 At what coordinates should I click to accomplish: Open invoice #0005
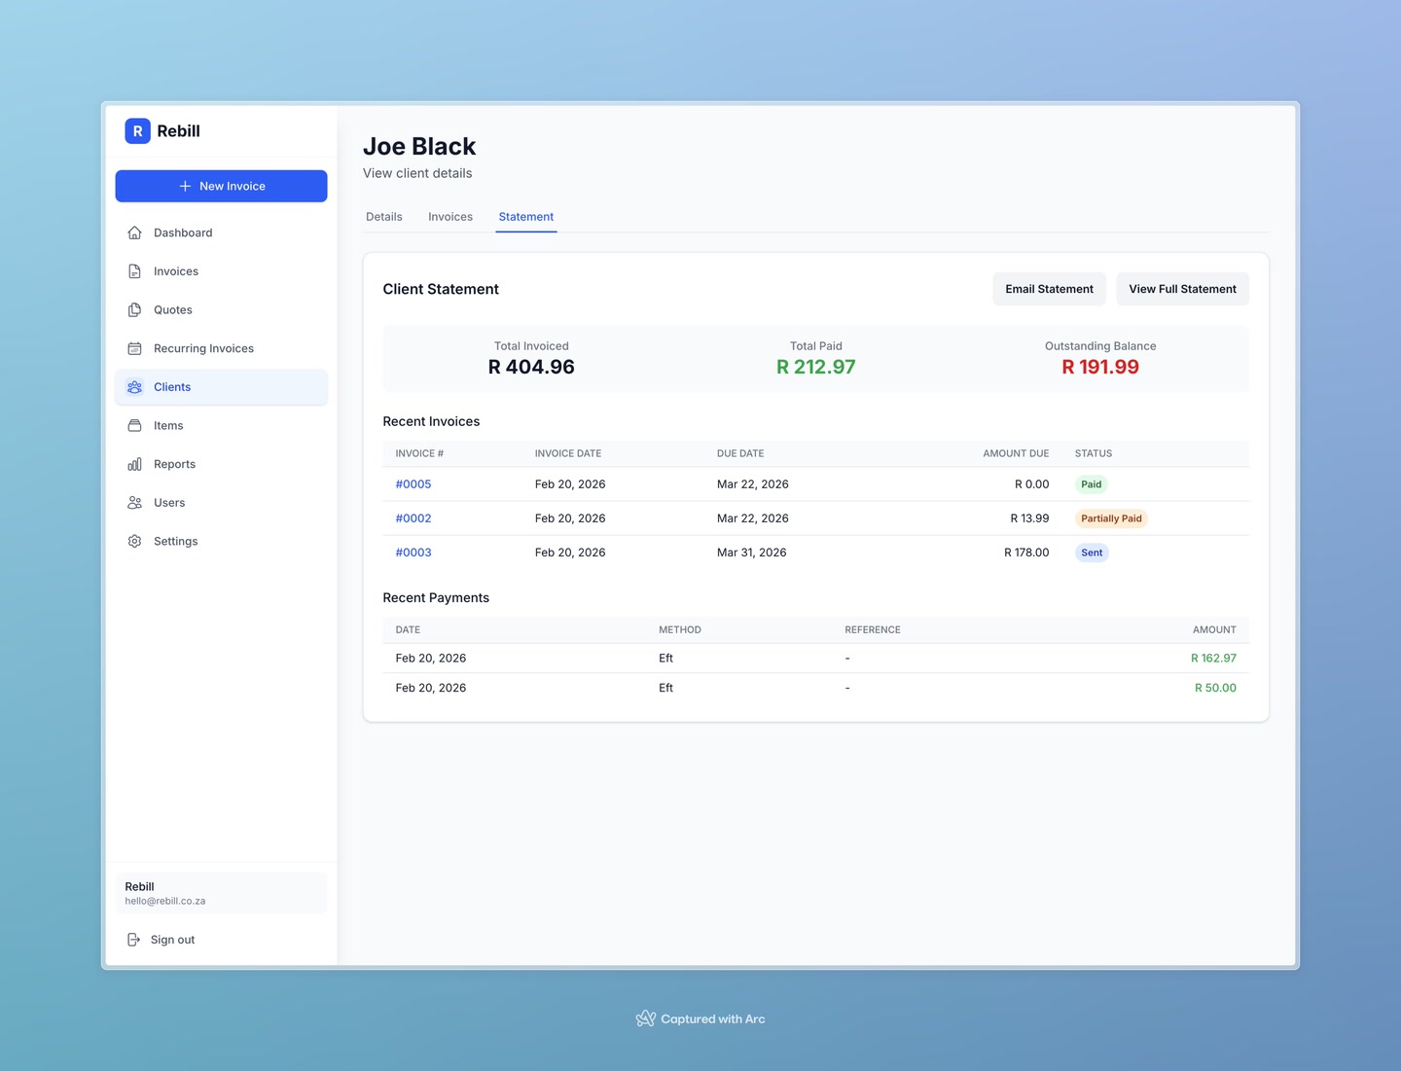pos(413,483)
